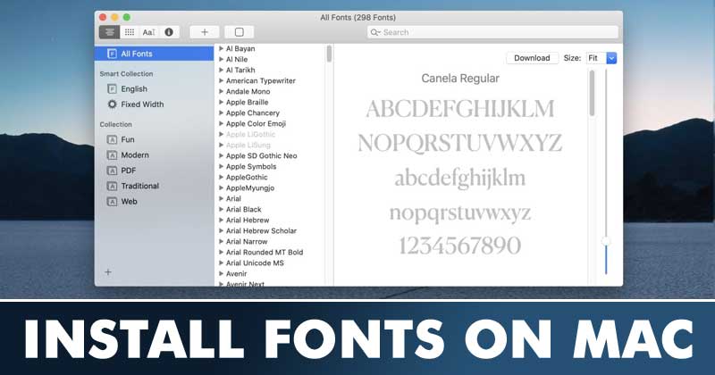Click the English smart collection icon

(x=112, y=89)
